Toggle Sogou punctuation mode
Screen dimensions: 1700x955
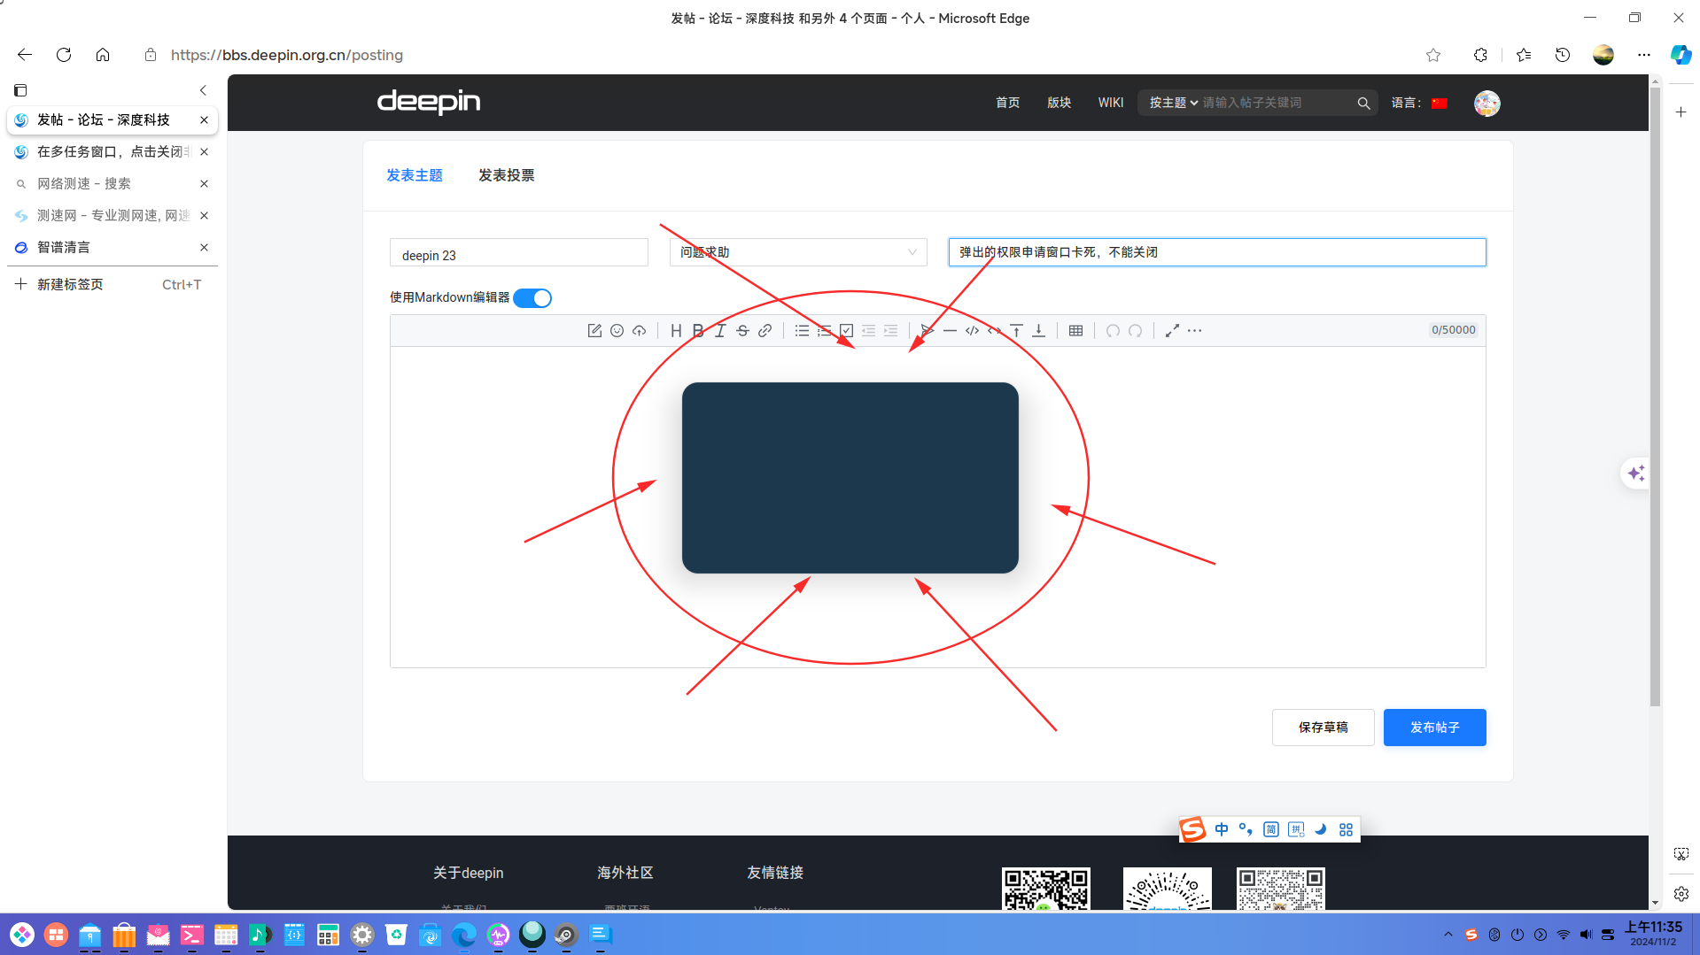(1246, 829)
